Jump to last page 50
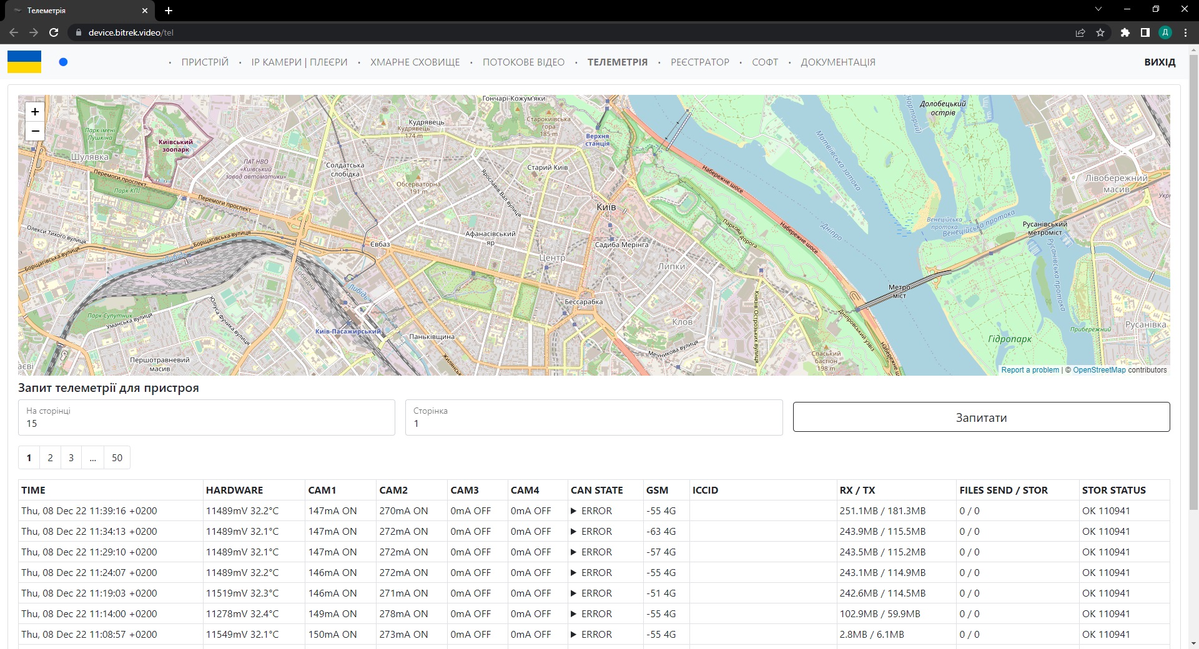This screenshot has width=1199, height=649. [x=117, y=458]
